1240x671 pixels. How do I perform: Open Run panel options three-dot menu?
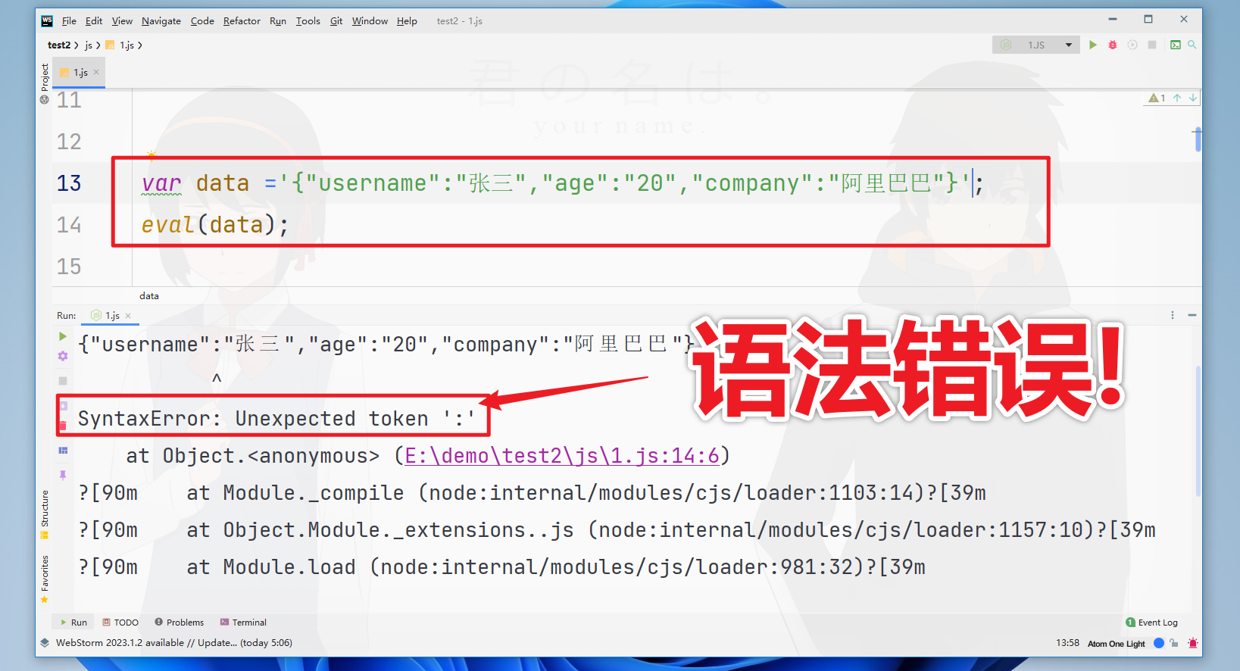point(1173,315)
